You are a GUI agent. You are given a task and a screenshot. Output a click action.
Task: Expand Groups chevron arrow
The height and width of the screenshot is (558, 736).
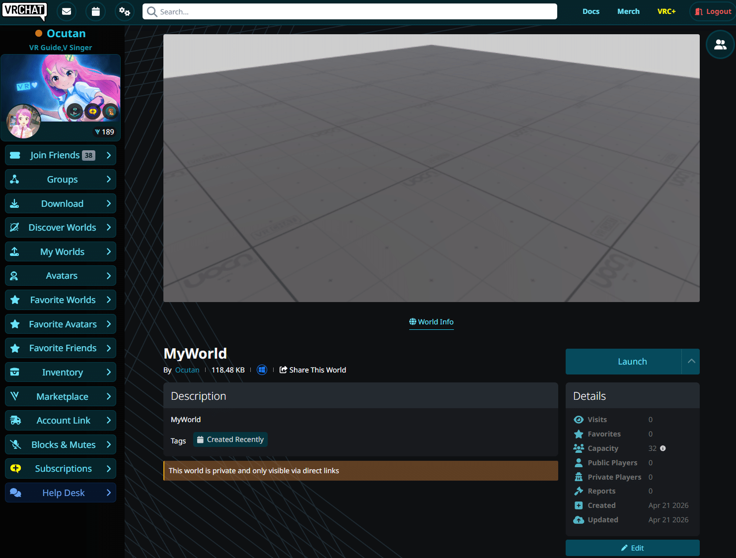click(108, 180)
